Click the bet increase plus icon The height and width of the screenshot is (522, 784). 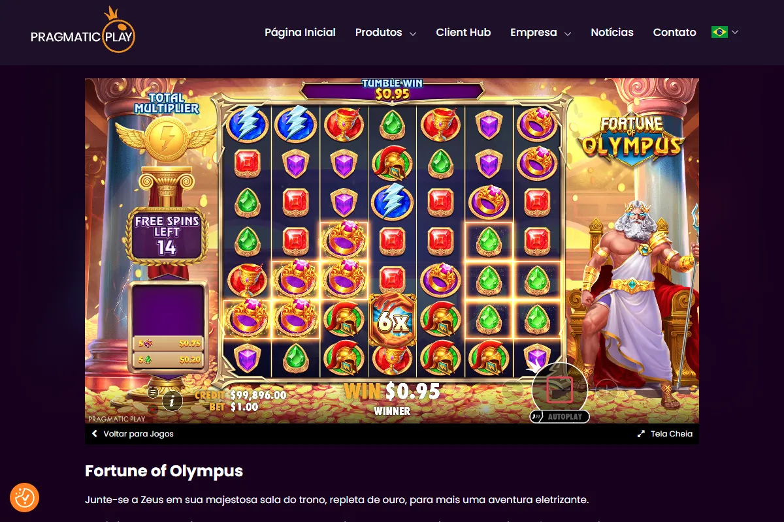tap(606, 391)
